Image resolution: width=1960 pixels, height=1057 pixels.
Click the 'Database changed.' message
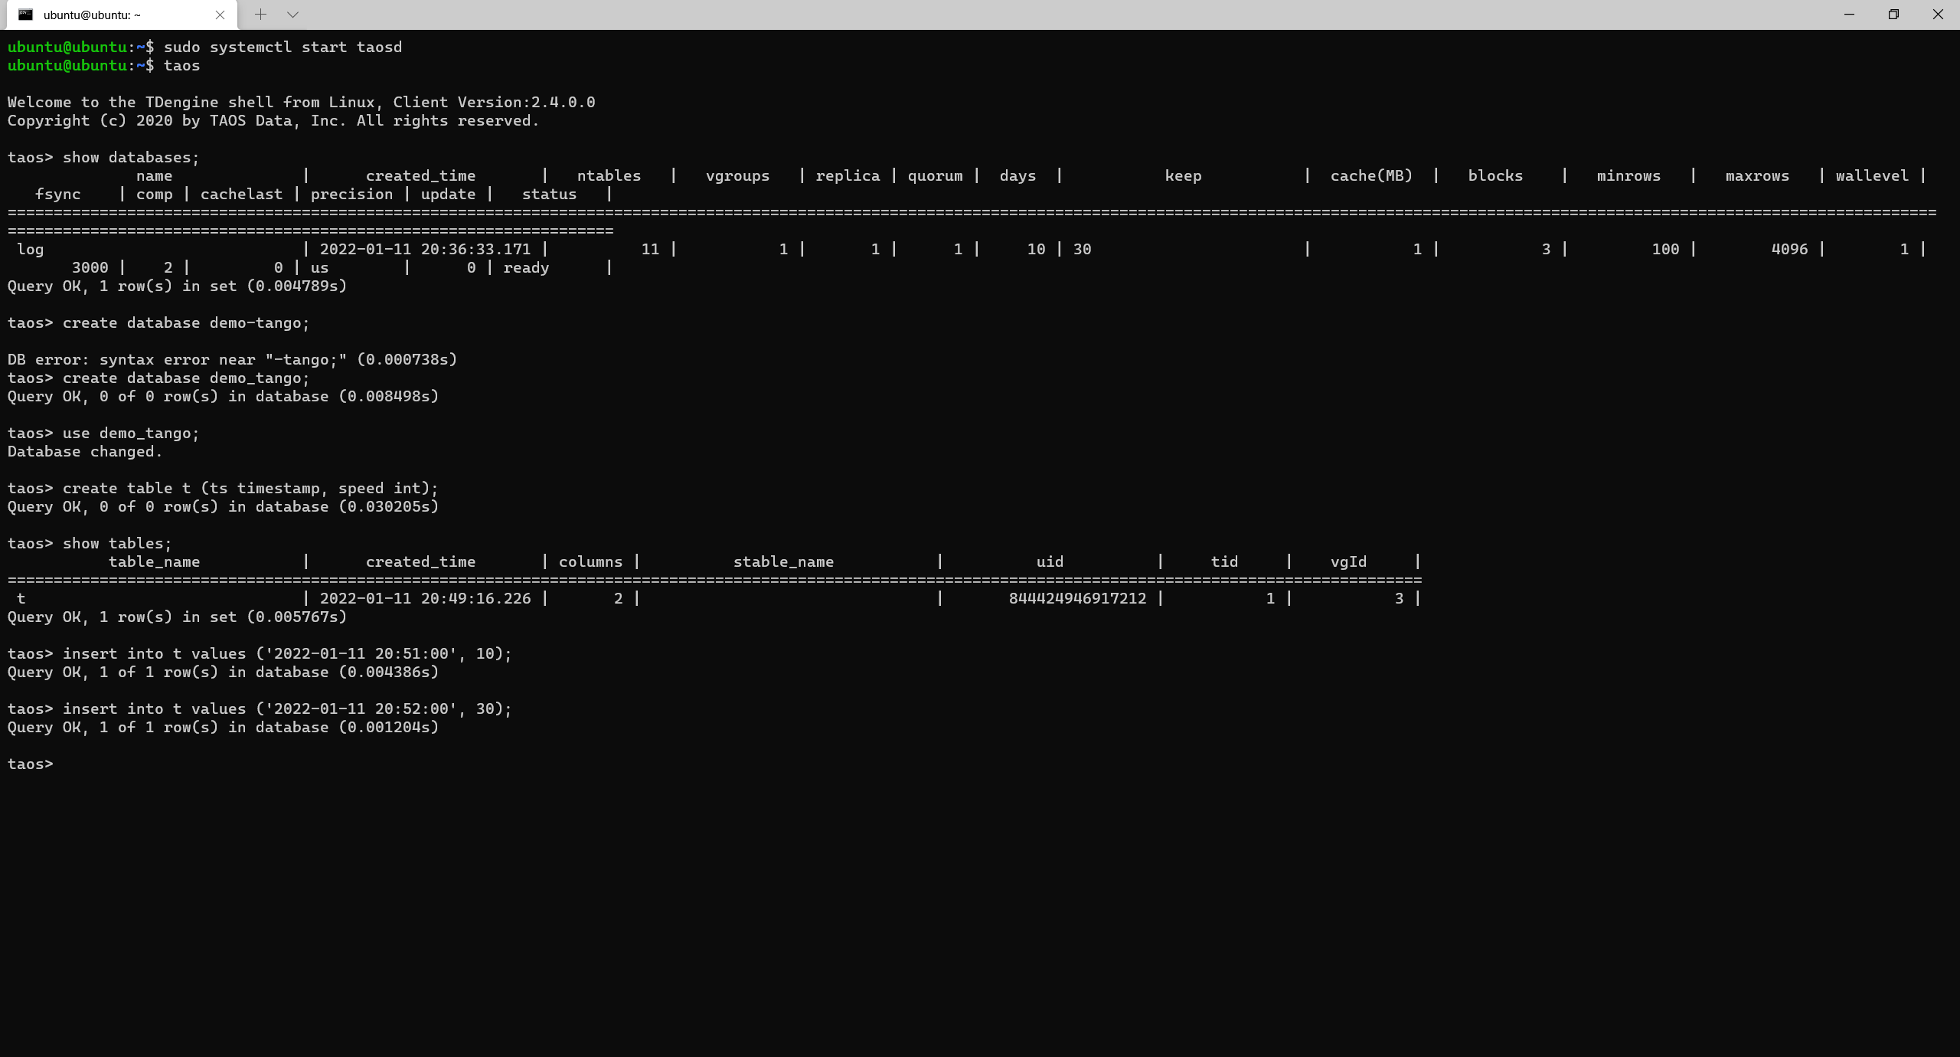(85, 451)
